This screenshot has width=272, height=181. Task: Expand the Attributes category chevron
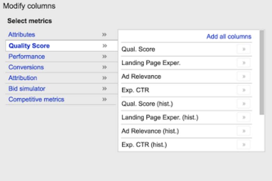tap(104, 35)
